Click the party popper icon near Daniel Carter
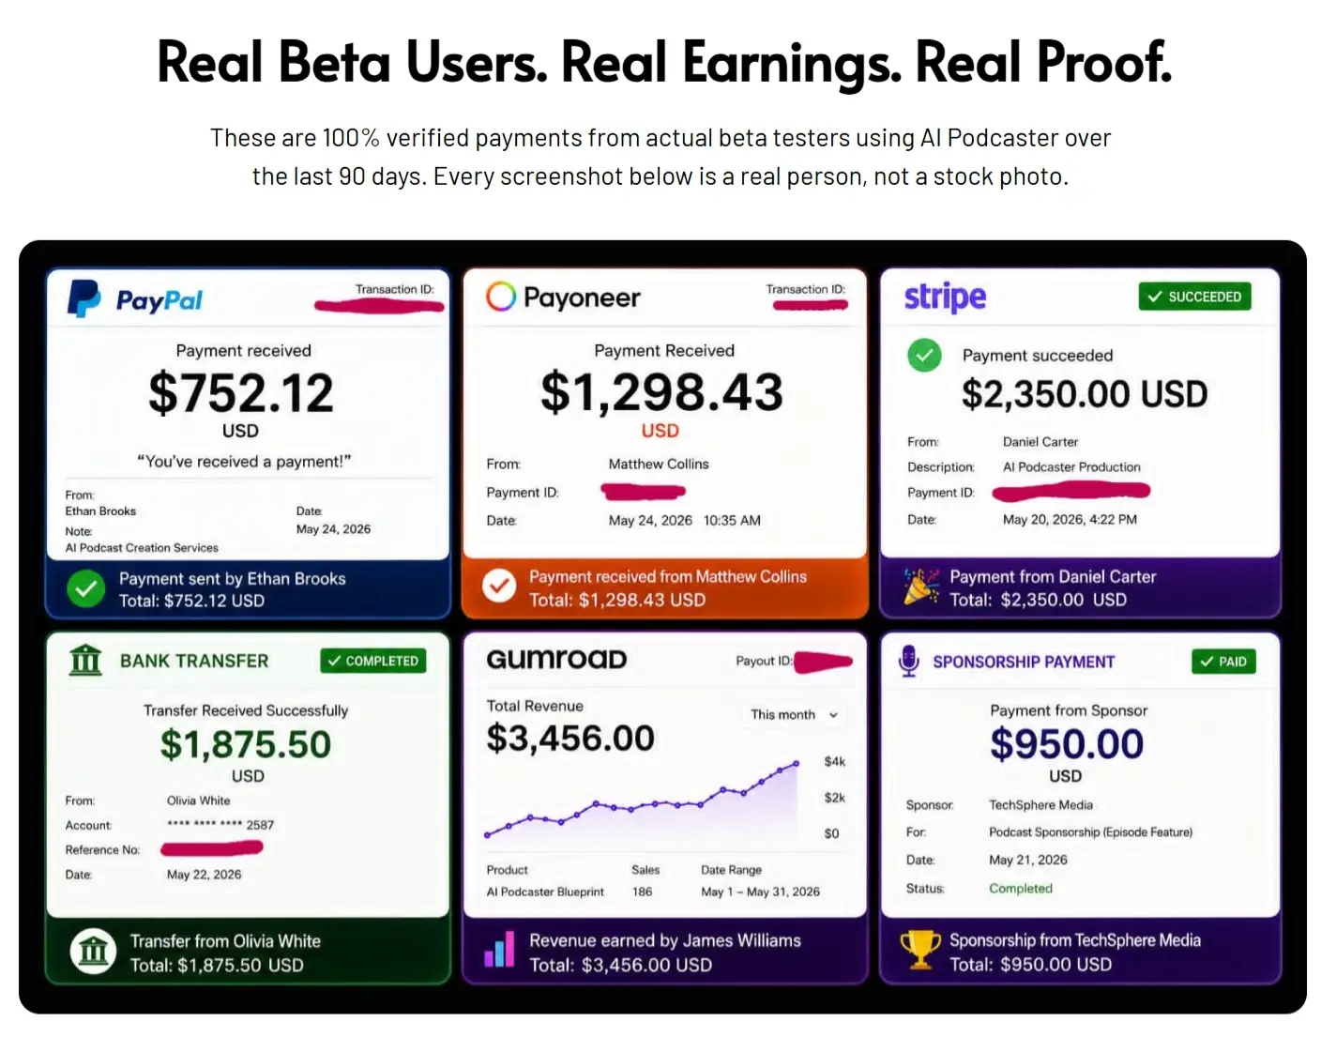The width and height of the screenshot is (1321, 1037). (x=920, y=587)
